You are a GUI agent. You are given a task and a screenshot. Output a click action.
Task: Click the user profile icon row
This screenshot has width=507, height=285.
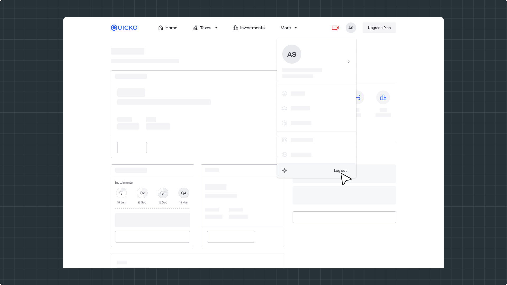(316, 93)
